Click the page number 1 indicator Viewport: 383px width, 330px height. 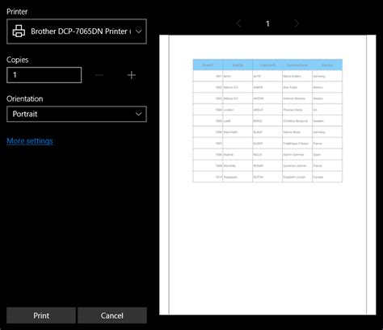(267, 23)
